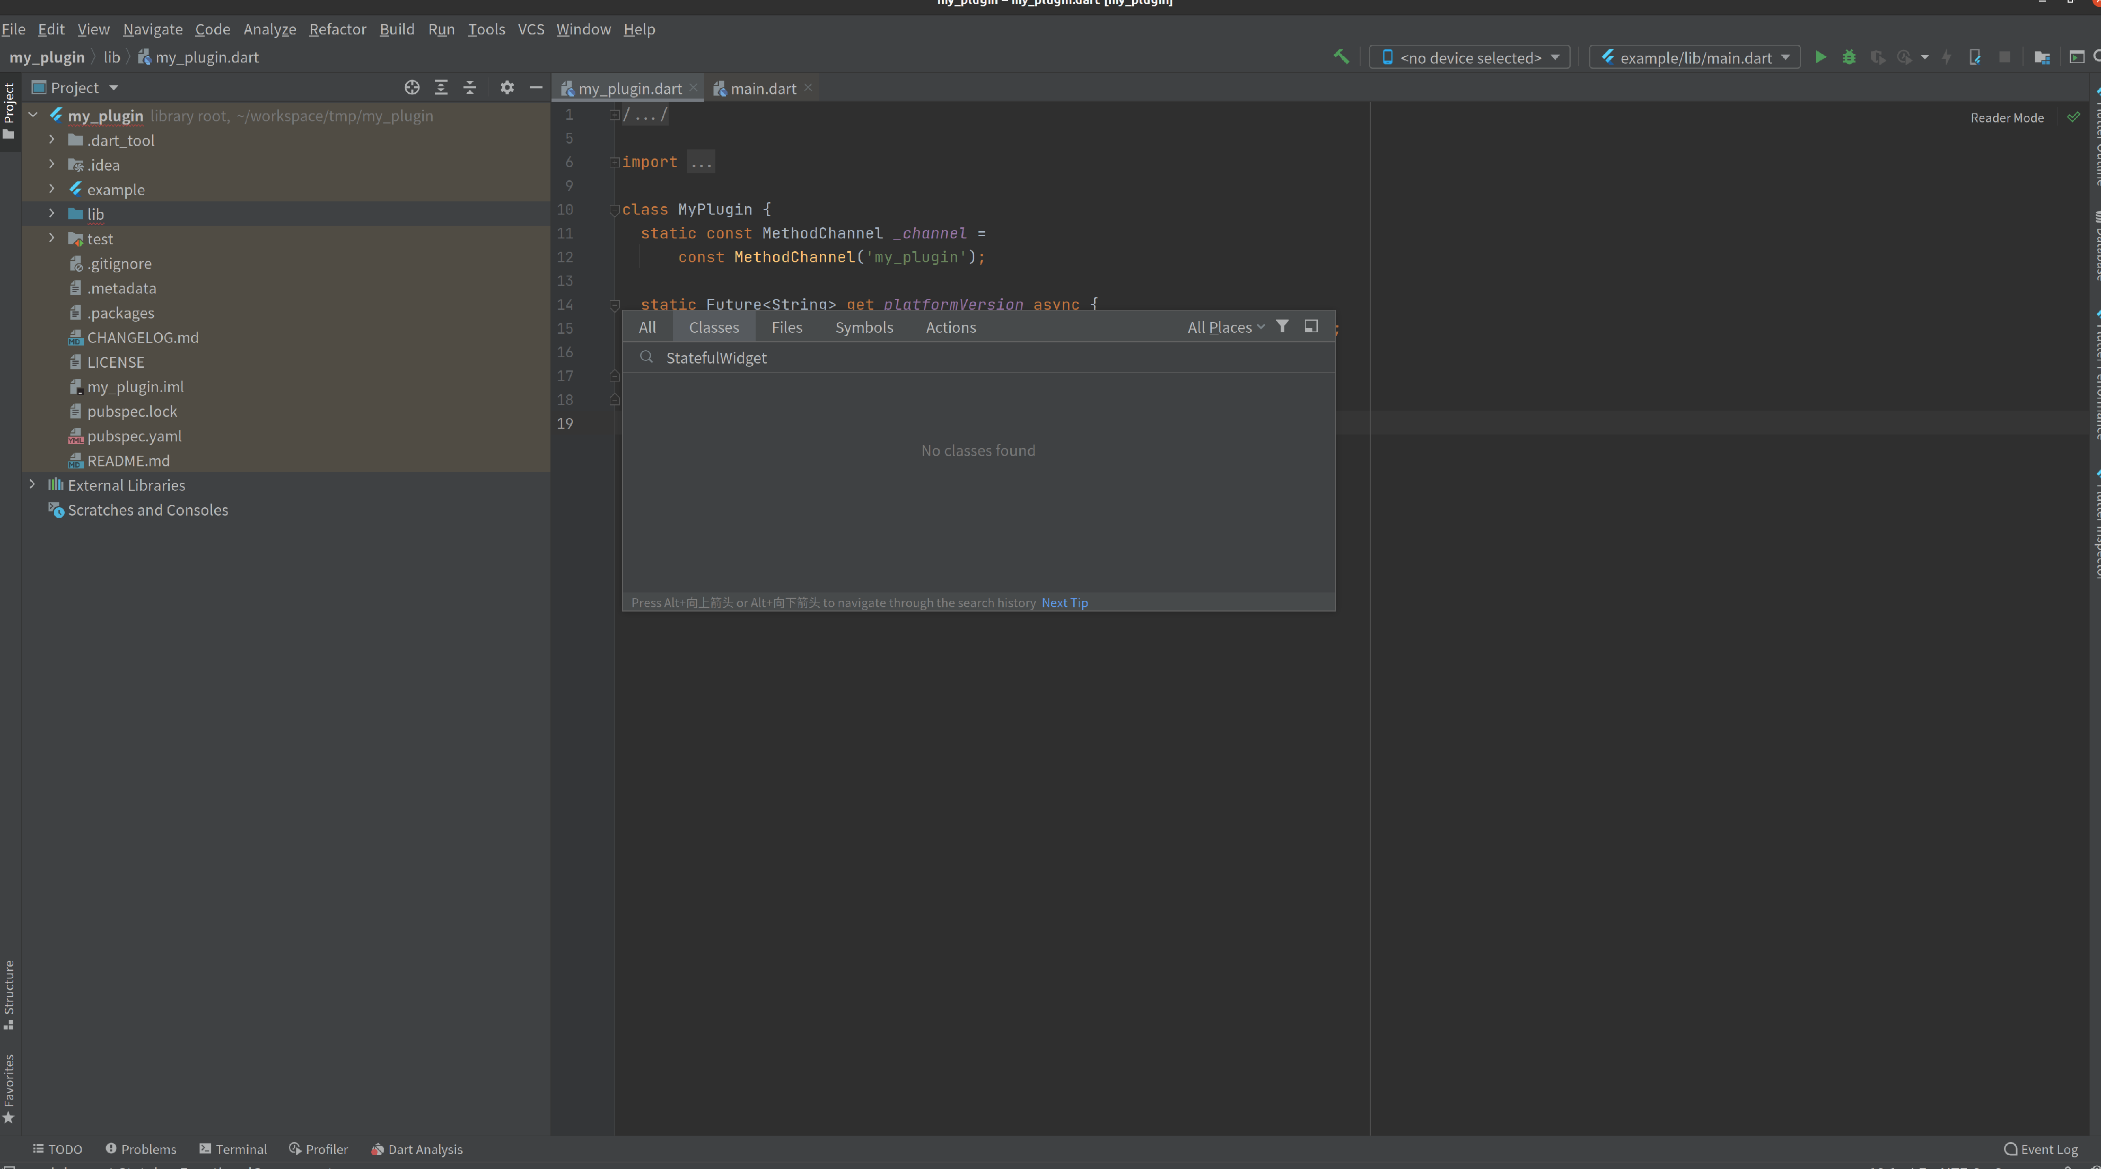Screen dimensions: 2101x1169
Task: Start debugging with the Debug bug icon
Action: point(1849,57)
